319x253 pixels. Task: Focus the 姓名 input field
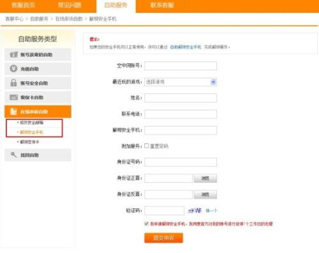[x=181, y=98]
